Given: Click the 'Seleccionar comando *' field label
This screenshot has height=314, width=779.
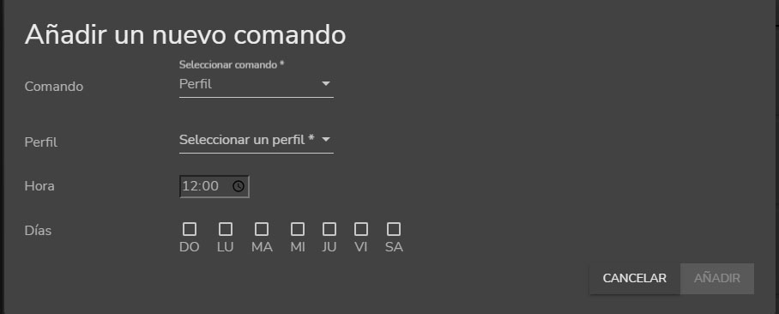Looking at the screenshot, I should tap(232, 64).
